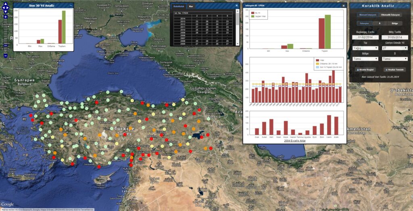This screenshot has height=211, width=413.
Task: Pan the map right with arrow
Action: (8, 8)
